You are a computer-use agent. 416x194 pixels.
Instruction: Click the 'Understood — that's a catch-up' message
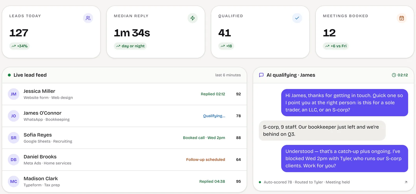click(x=344, y=159)
